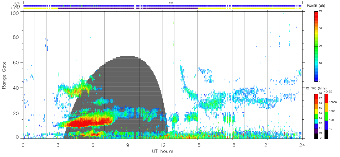
Task: Click the 18 tick on the UT hours axis
Action: coord(233,145)
